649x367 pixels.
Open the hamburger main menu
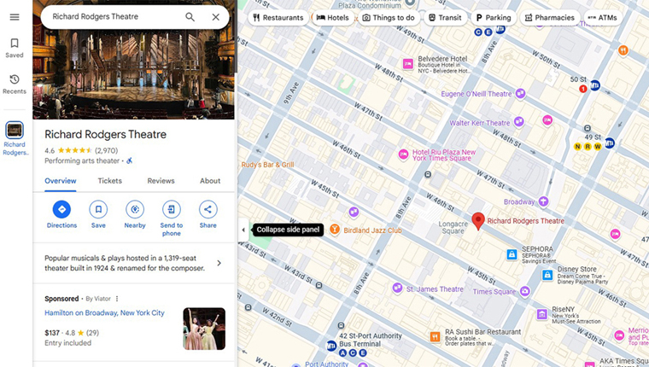coord(15,17)
